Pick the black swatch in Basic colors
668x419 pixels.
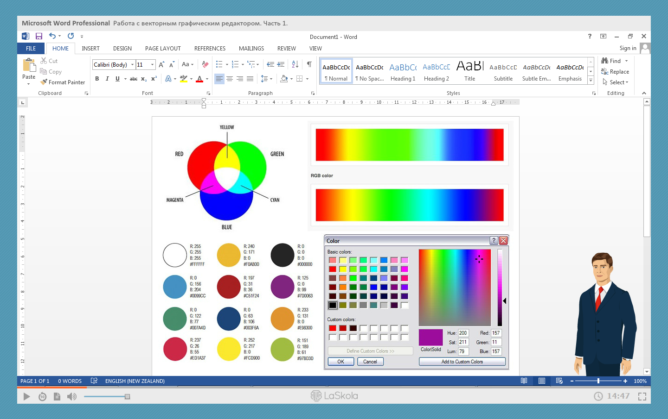click(333, 305)
